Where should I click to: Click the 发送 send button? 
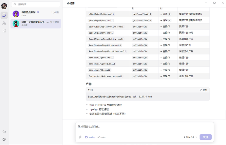206,137
